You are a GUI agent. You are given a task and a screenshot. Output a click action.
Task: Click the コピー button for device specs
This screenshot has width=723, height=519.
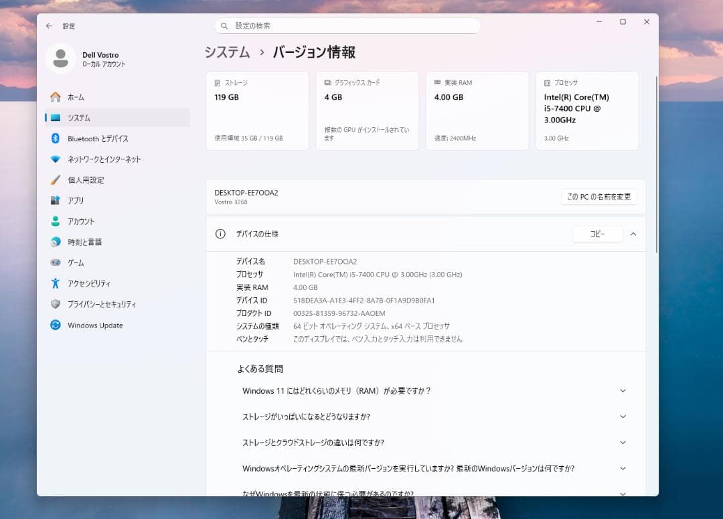pos(597,234)
